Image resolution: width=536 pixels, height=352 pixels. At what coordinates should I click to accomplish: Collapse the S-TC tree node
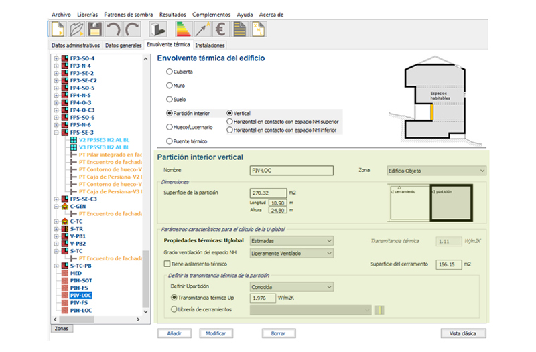point(56,251)
